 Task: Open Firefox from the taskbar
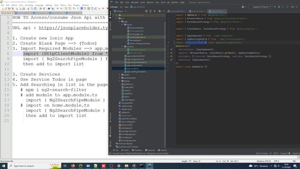(73, 166)
